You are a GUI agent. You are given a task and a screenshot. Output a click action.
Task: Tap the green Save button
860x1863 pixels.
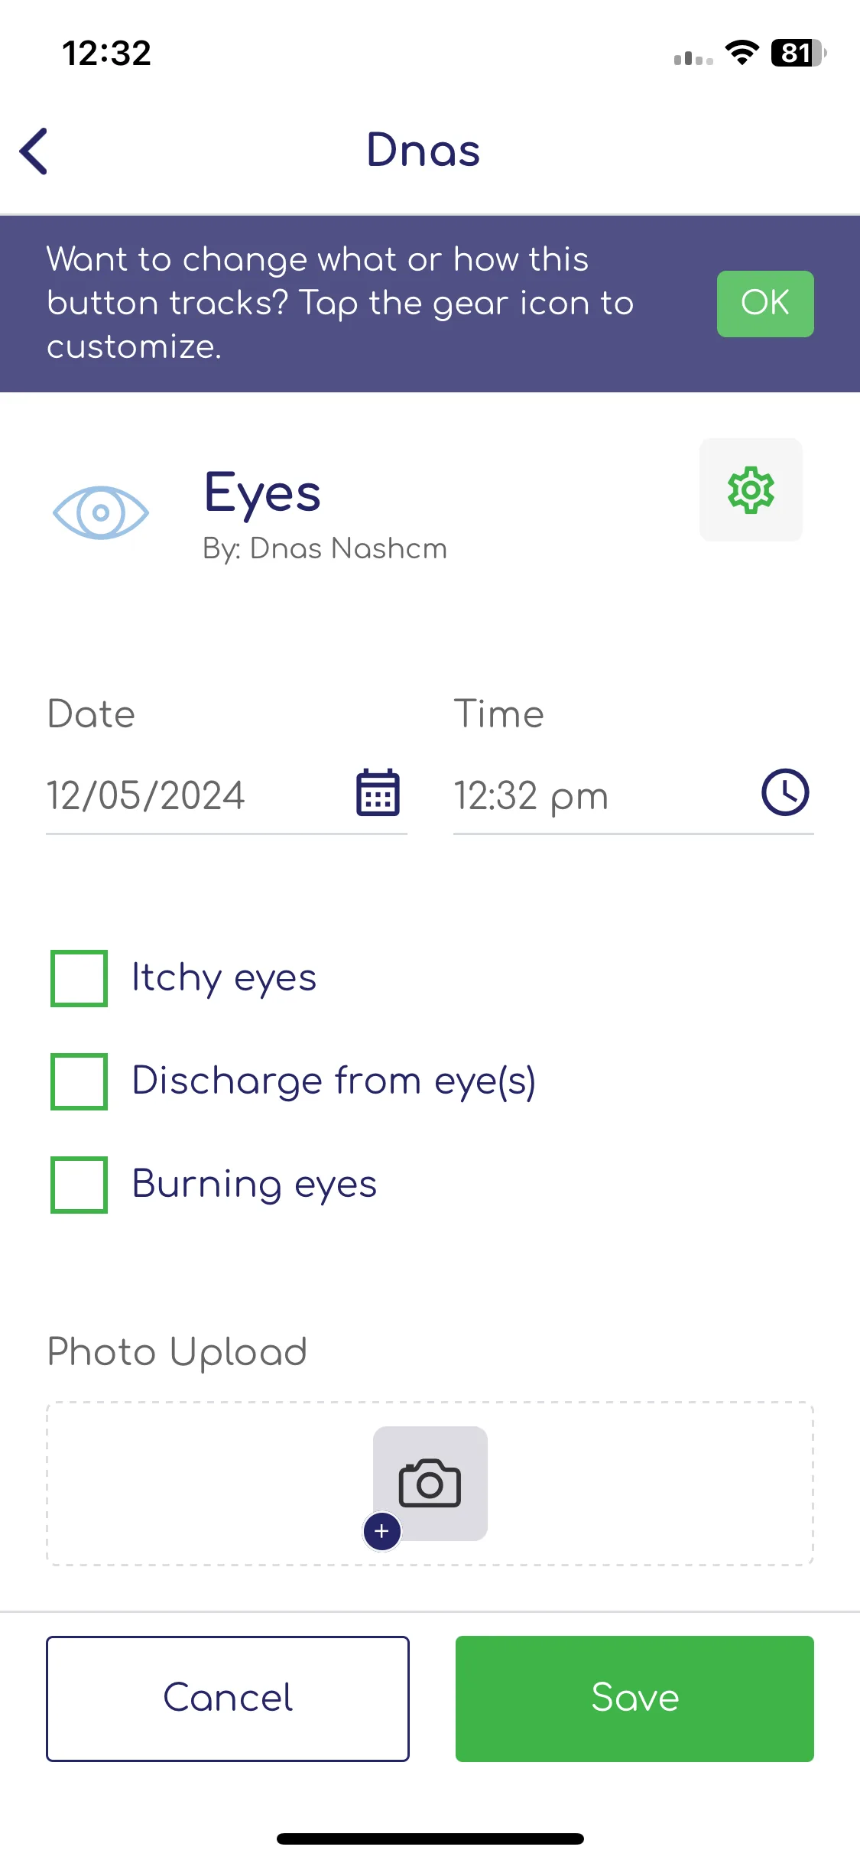634,1699
